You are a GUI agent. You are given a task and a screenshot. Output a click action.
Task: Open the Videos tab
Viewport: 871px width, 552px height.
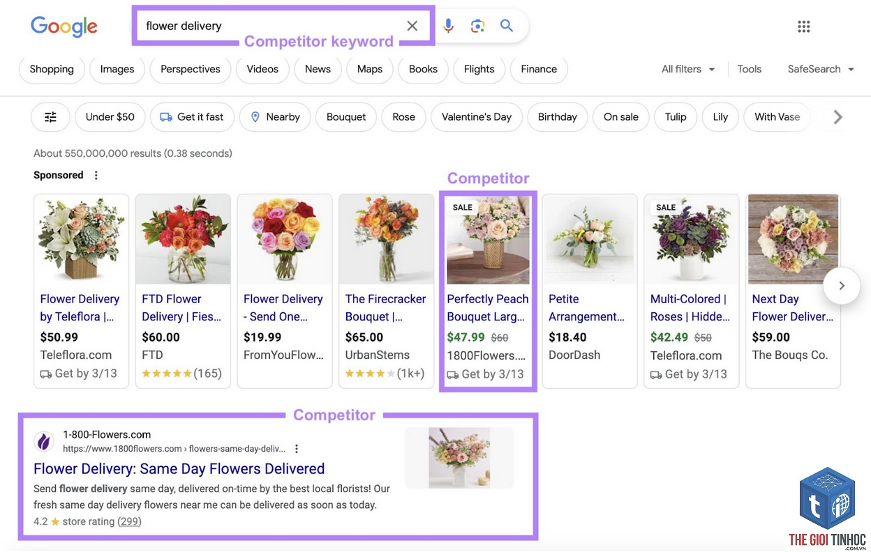click(262, 69)
